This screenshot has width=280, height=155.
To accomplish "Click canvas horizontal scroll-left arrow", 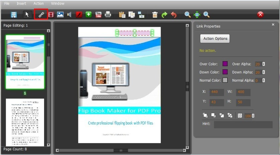I will point(57,150).
